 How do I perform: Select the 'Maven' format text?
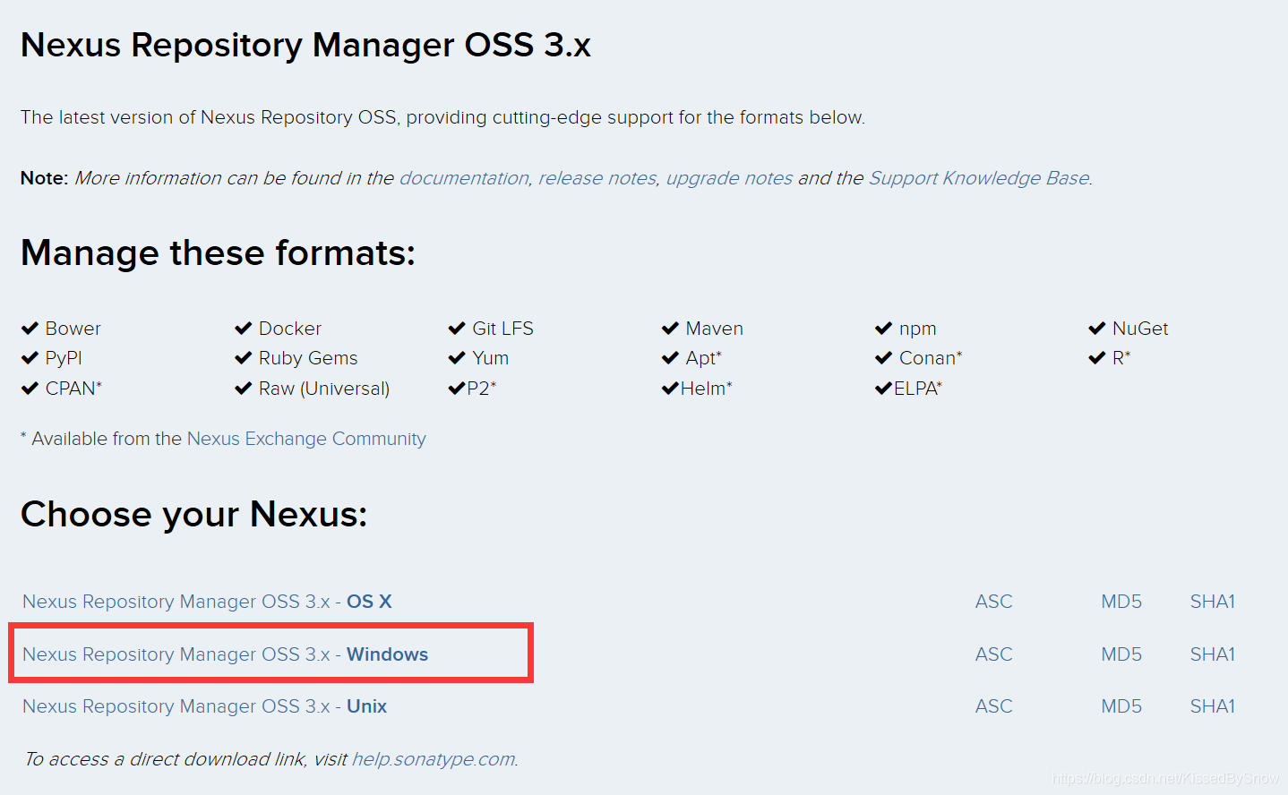coord(715,329)
